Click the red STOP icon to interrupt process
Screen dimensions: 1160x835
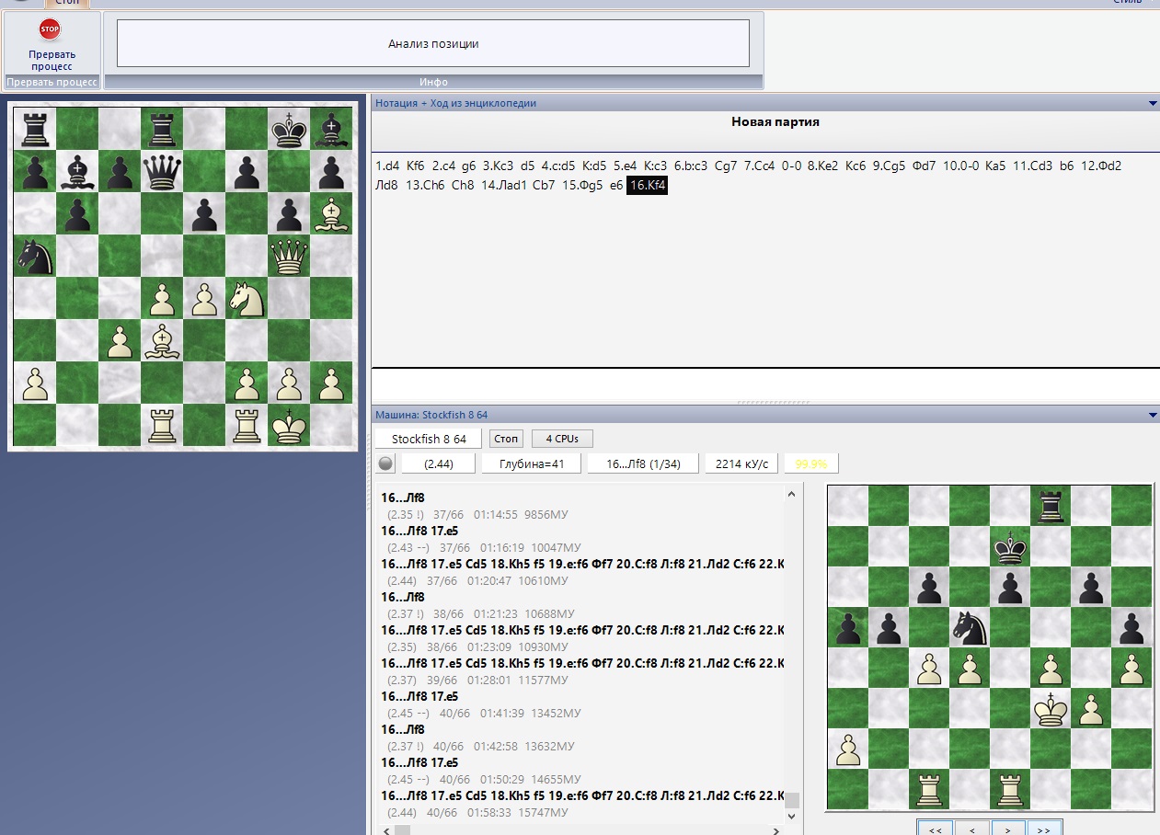point(50,30)
